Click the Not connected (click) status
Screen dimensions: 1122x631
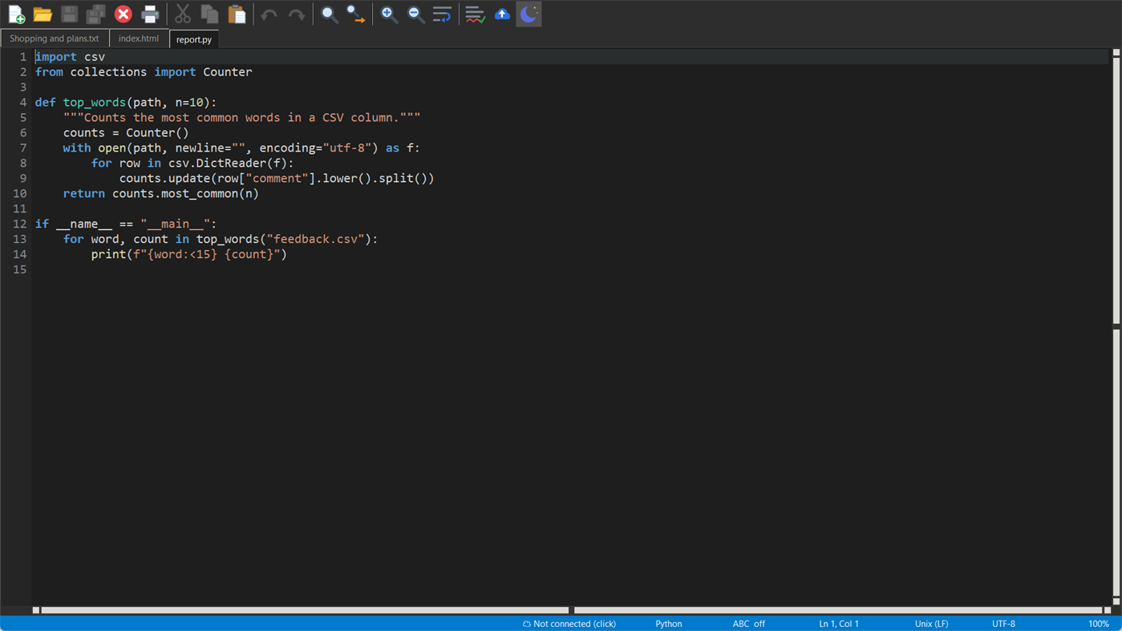pos(569,624)
